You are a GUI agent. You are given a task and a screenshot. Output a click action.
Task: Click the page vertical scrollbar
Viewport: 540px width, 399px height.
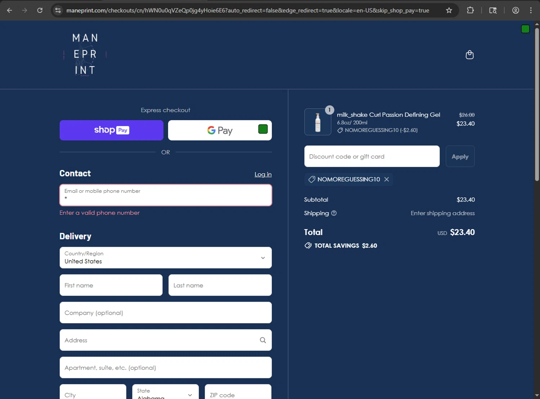537,105
